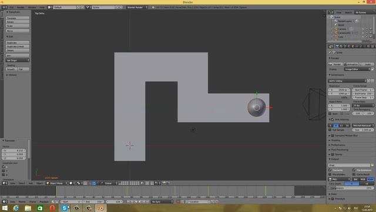Open the 3D viewport Select menu
Screen dimensions: 376x212
[x=22, y=183]
